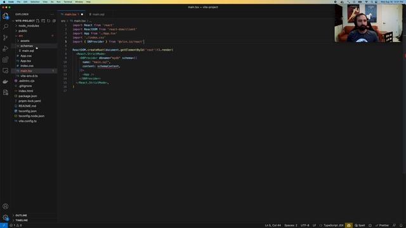Click the Refresh Explorer icon
This screenshot has width=406, height=228.
tap(49, 21)
